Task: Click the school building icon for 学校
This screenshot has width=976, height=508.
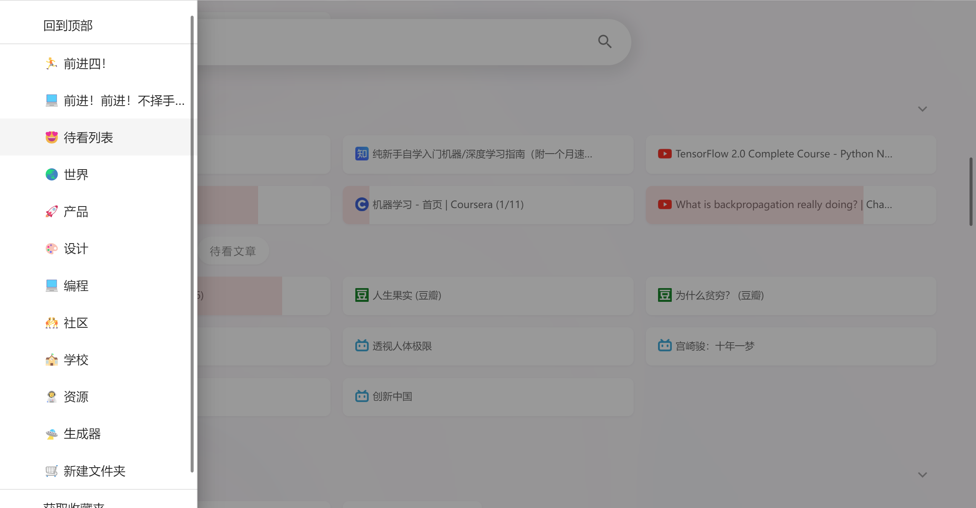Action: pyautogui.click(x=51, y=360)
